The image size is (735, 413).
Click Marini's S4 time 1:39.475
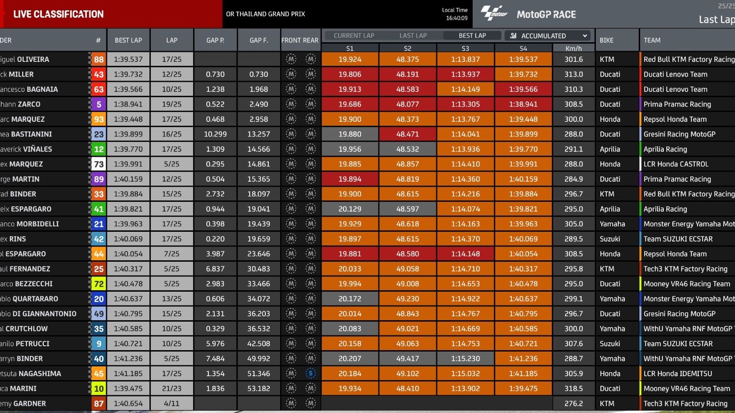(523, 389)
